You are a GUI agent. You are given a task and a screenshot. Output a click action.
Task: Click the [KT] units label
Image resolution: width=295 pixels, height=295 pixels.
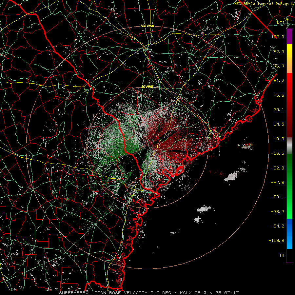(x=280, y=23)
